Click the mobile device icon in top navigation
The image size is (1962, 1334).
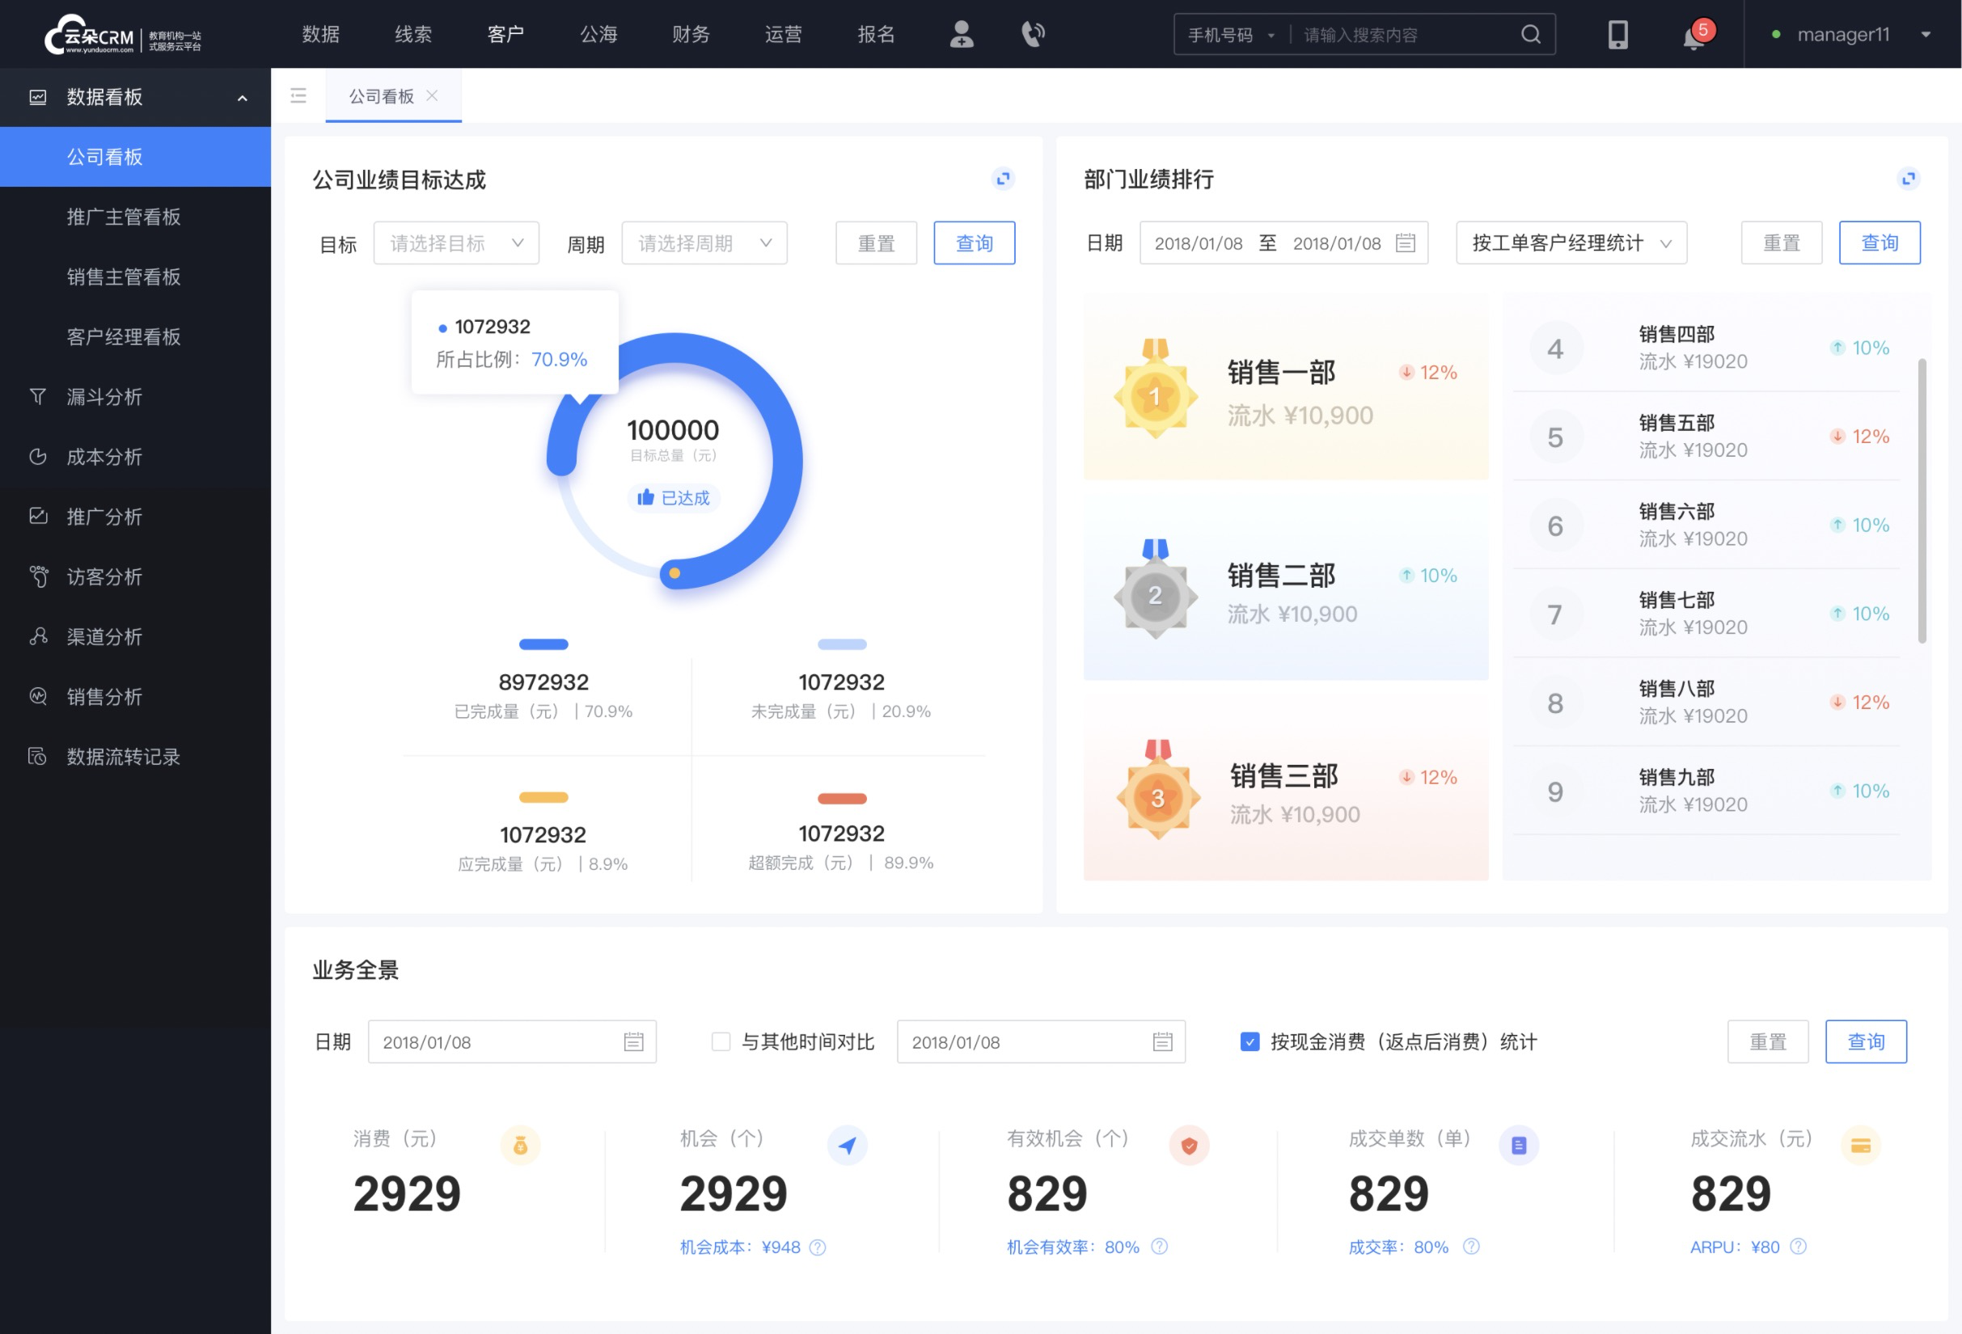click(x=1615, y=33)
